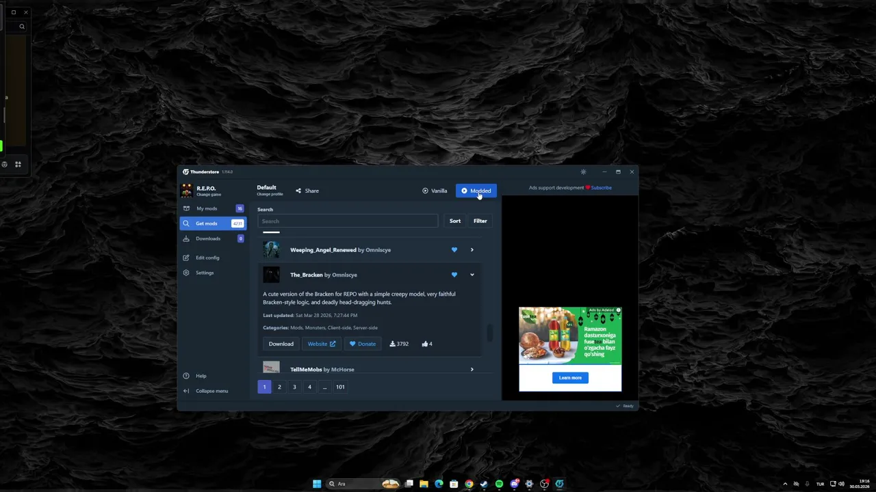Viewport: 876px width, 492px height.
Task: Open Settings in Thunderstore sidebar
Action: pyautogui.click(x=205, y=273)
